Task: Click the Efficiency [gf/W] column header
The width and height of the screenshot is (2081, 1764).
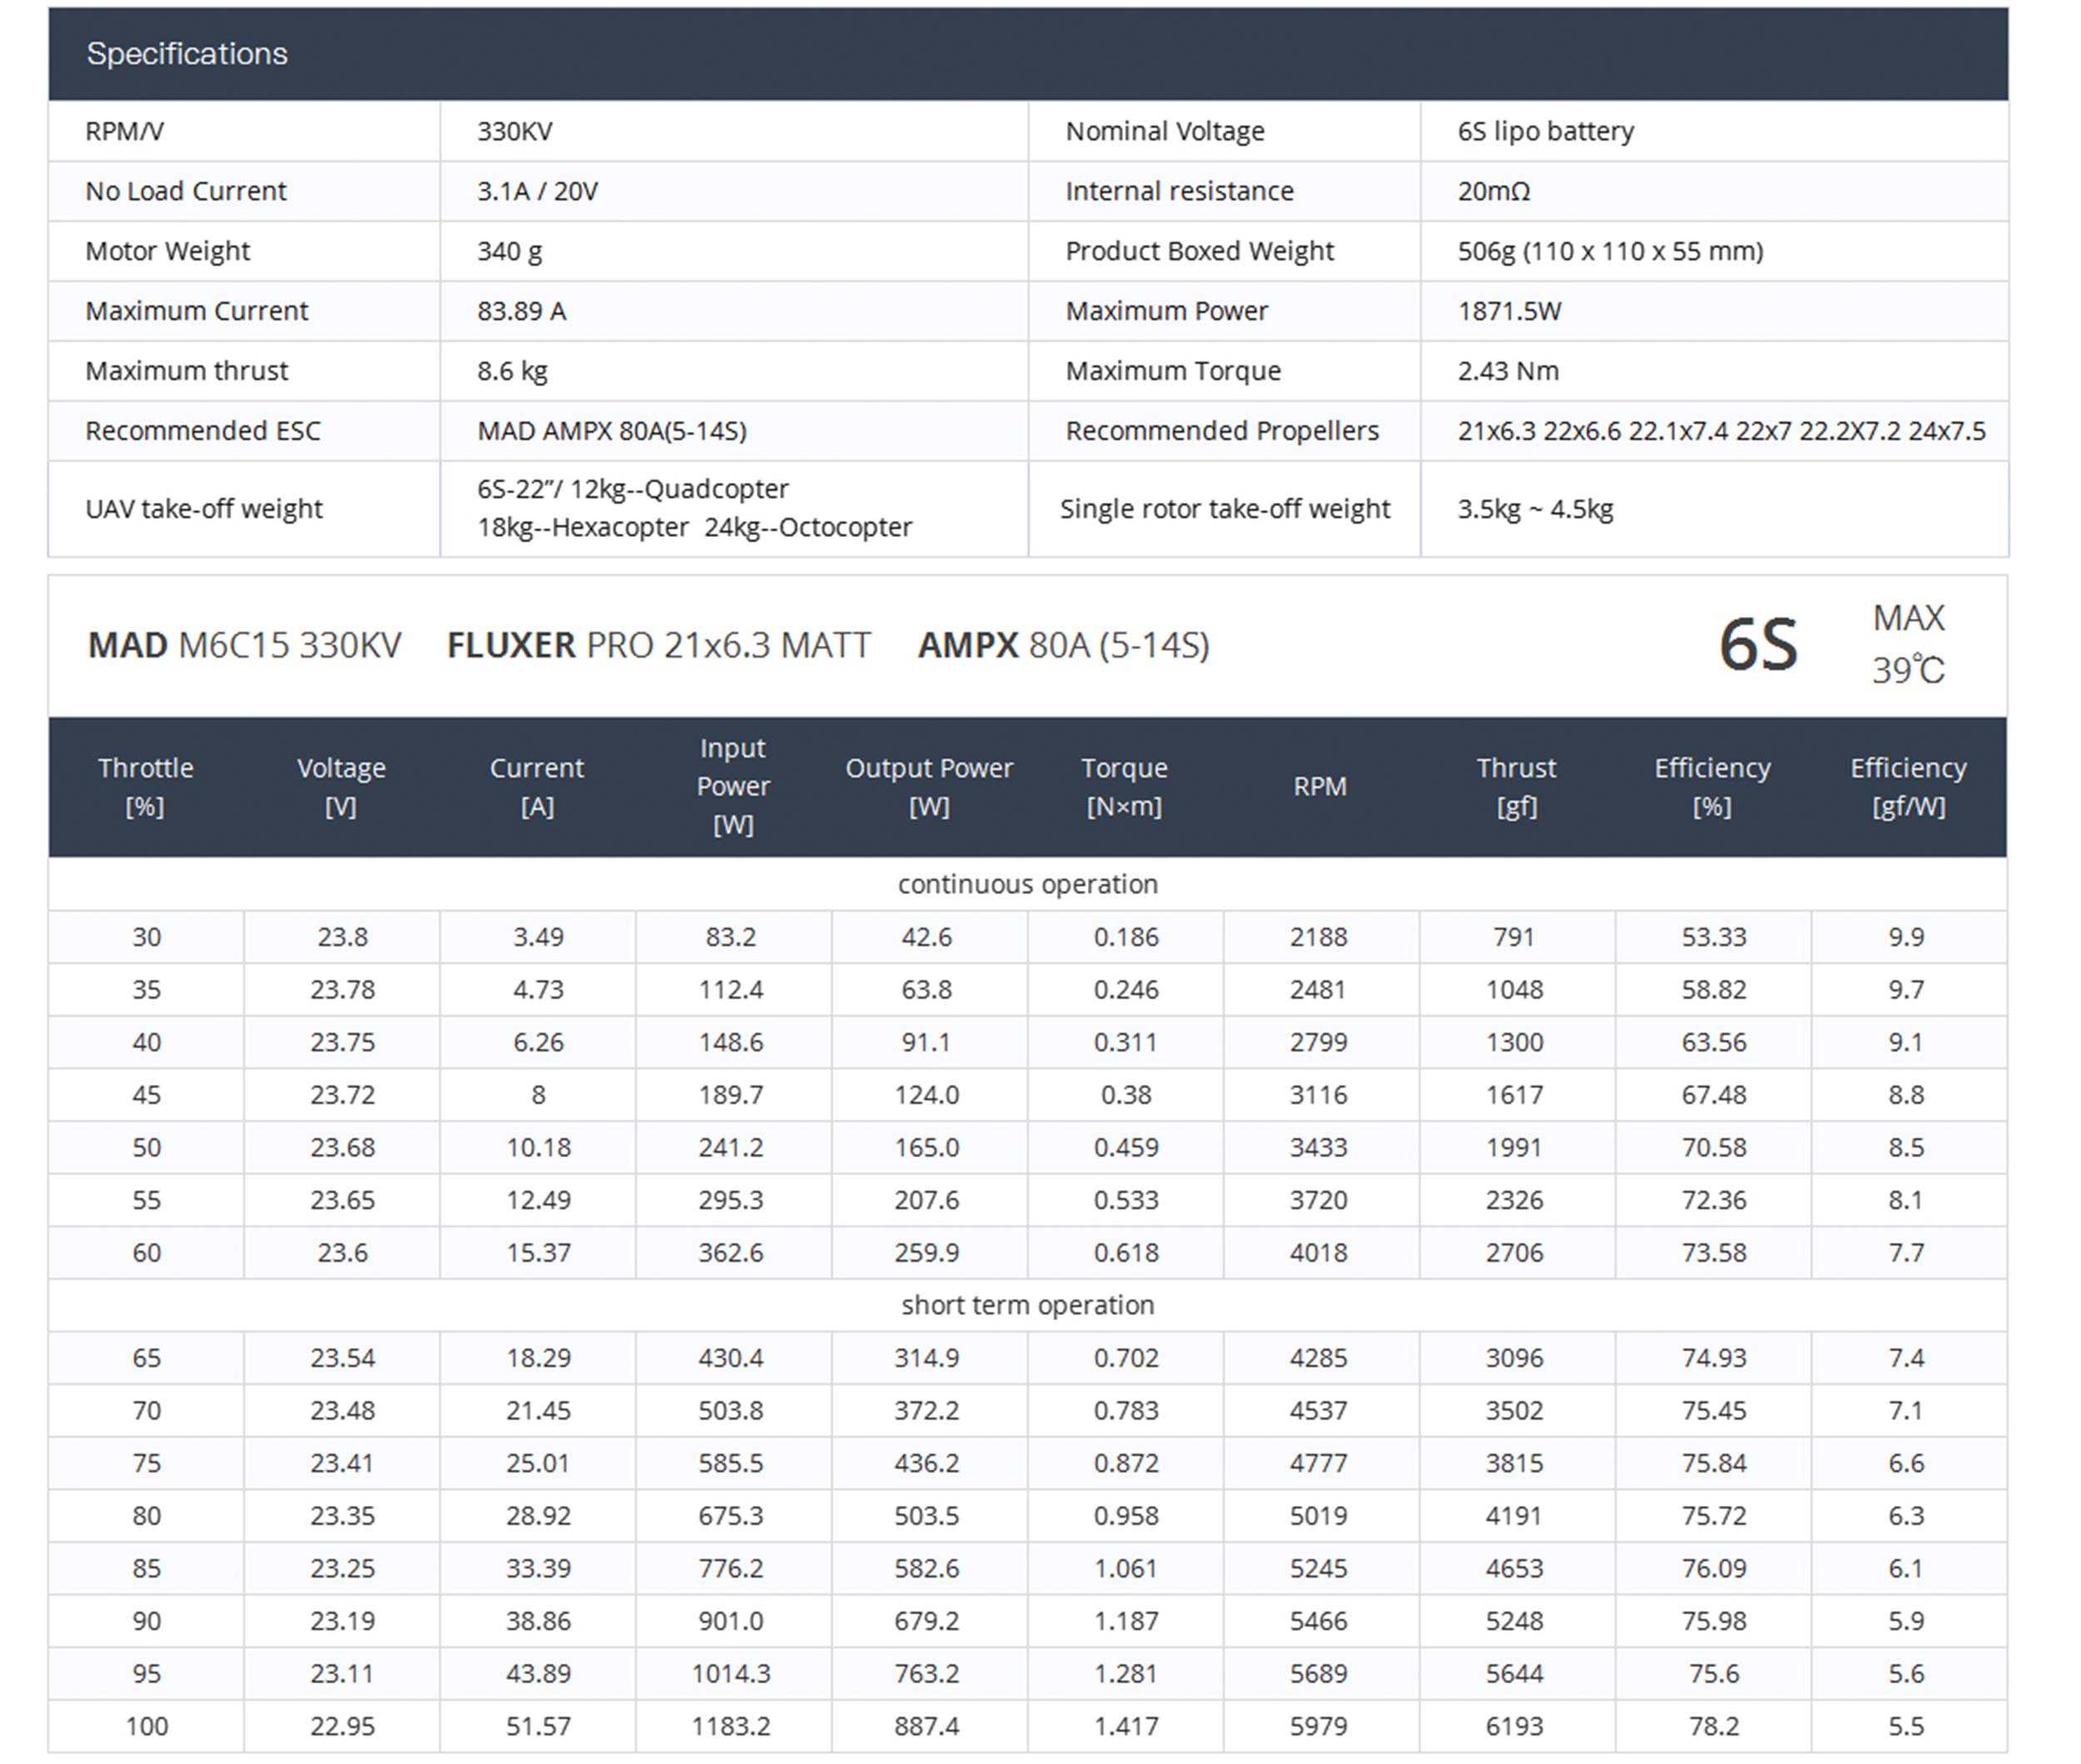Action: point(1907,787)
